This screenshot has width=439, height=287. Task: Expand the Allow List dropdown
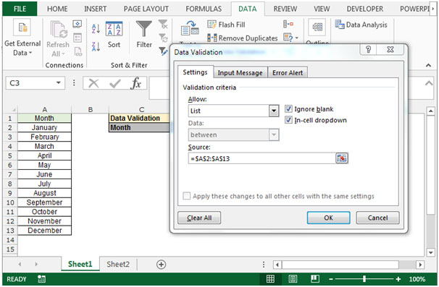[274, 111]
